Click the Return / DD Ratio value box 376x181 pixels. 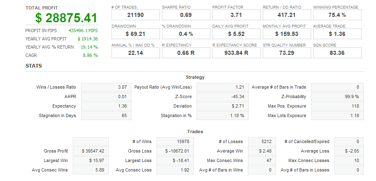[x=286, y=15]
